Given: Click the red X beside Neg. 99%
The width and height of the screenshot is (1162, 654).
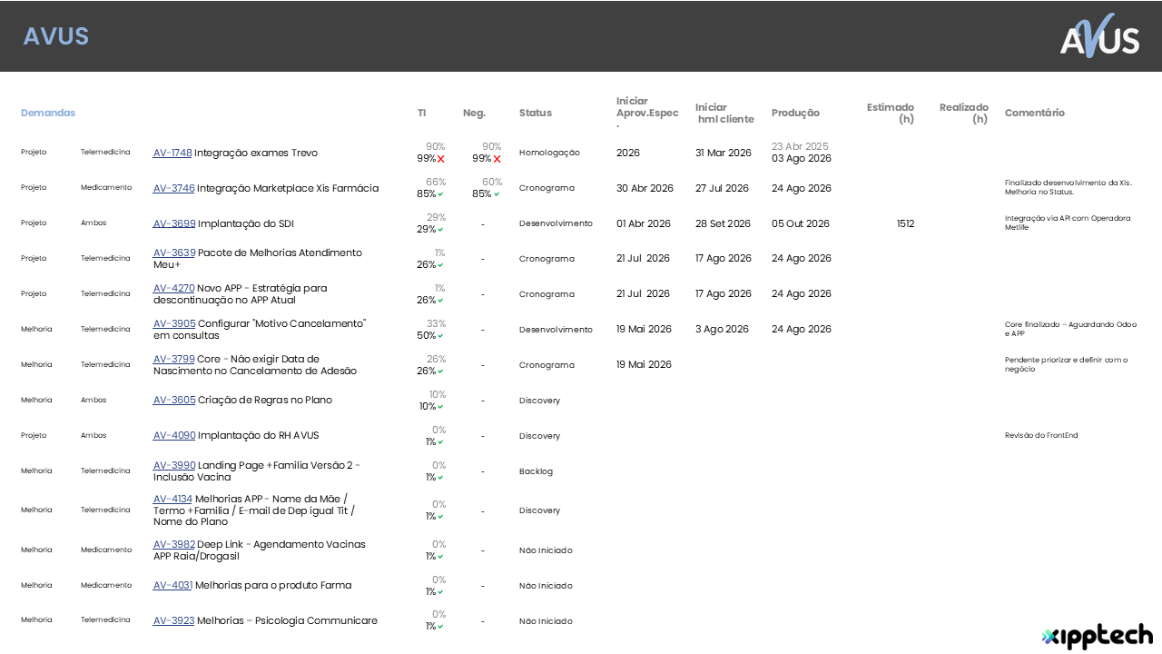Looking at the screenshot, I should tap(497, 159).
